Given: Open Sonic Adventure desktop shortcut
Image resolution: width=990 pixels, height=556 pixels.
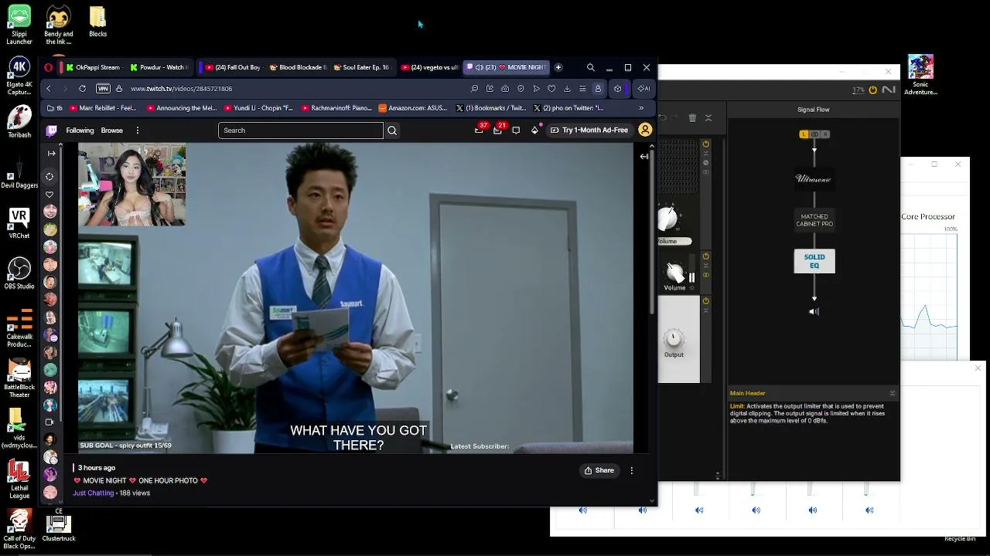Looking at the screenshot, I should pyautogui.click(x=920, y=75).
